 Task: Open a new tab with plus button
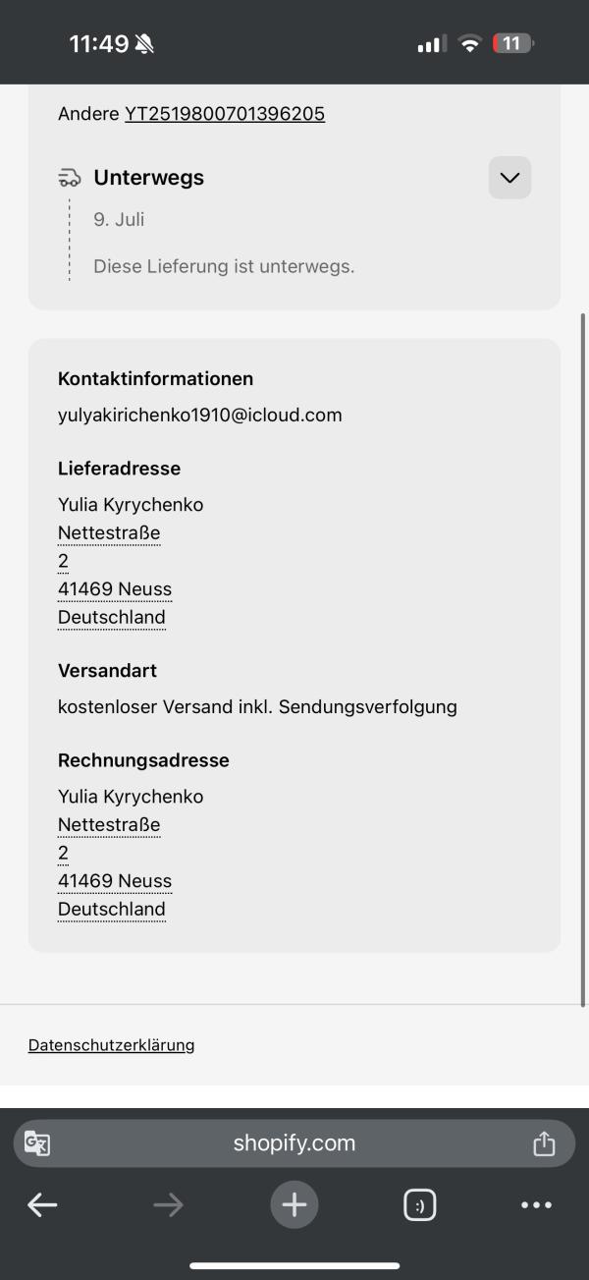click(294, 1205)
